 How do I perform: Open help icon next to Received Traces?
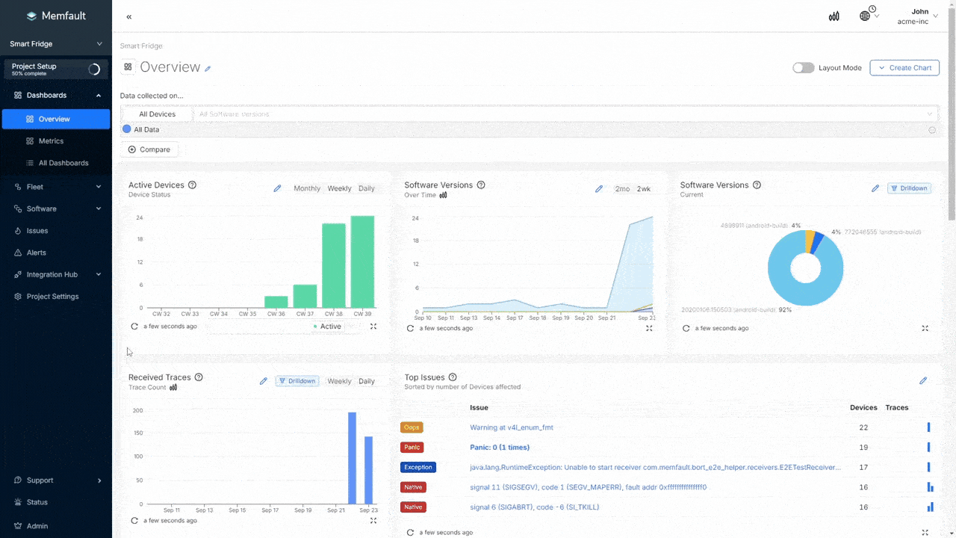click(199, 377)
